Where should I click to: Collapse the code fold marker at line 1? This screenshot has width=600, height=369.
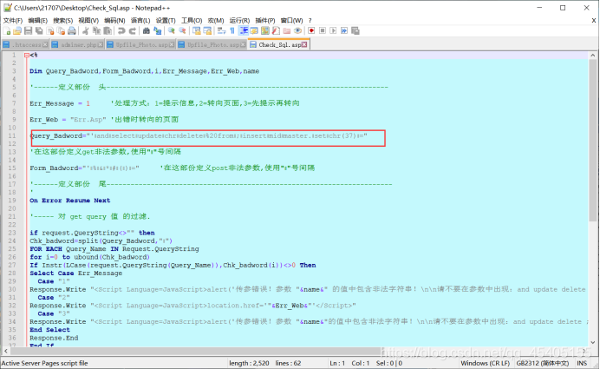tap(26, 56)
